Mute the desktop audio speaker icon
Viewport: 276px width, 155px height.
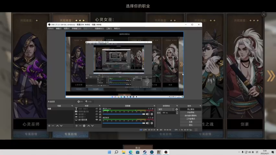148,123
